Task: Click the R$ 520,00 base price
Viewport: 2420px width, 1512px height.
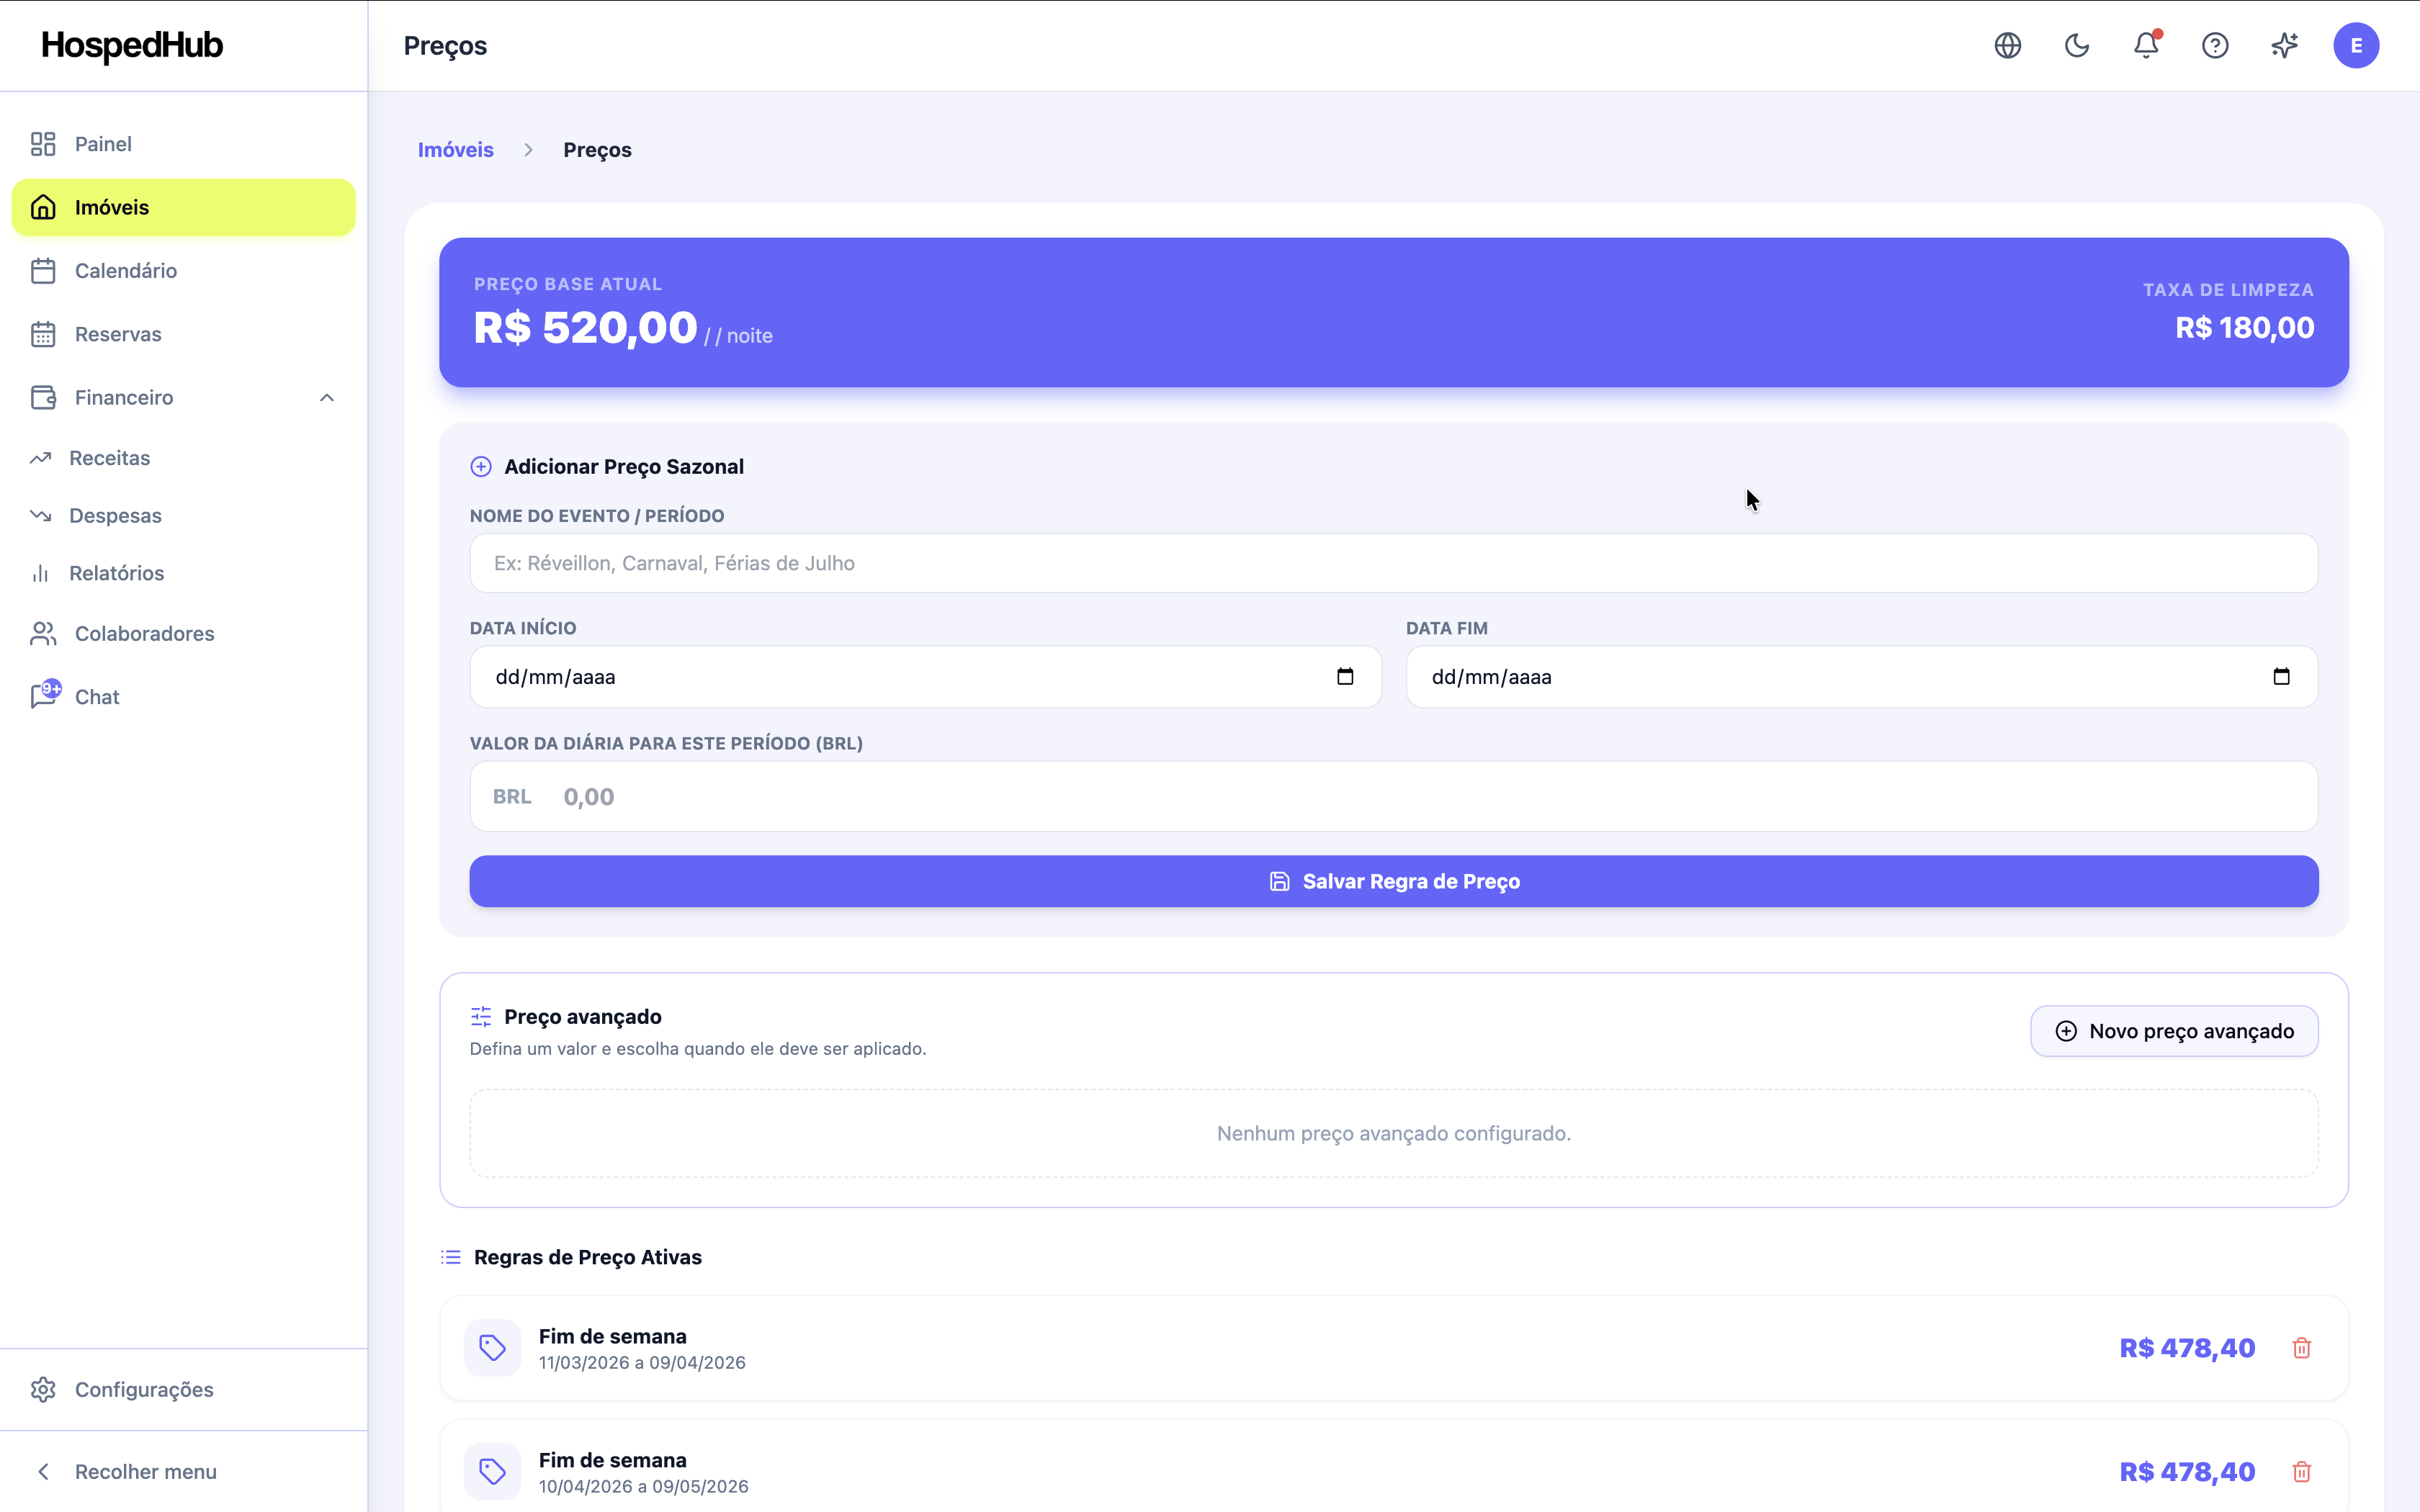Action: (585, 328)
